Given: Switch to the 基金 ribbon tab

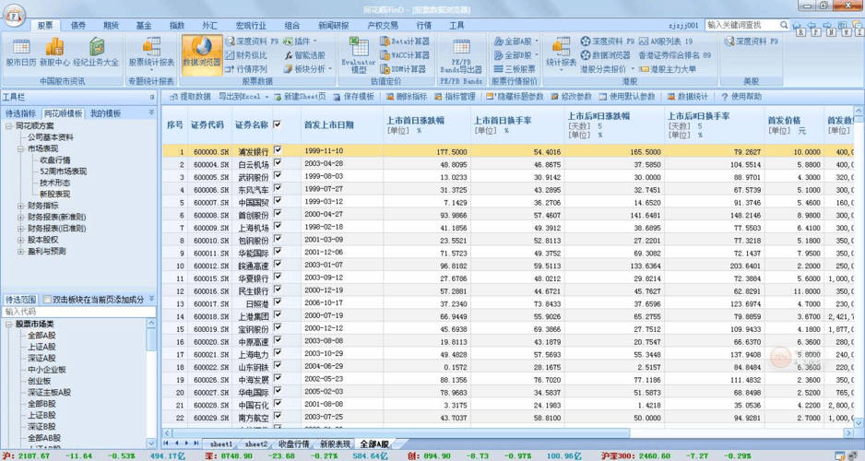Looking at the screenshot, I should coord(144,26).
